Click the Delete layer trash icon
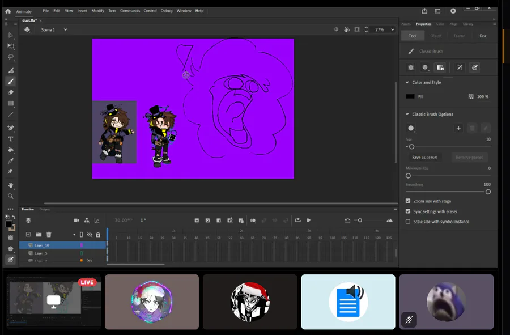 click(49, 235)
